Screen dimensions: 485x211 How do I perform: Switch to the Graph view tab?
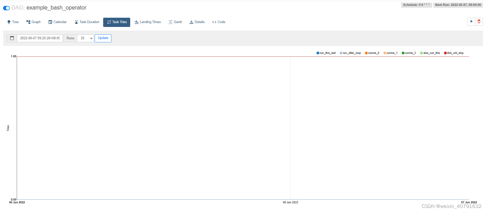tap(33, 22)
